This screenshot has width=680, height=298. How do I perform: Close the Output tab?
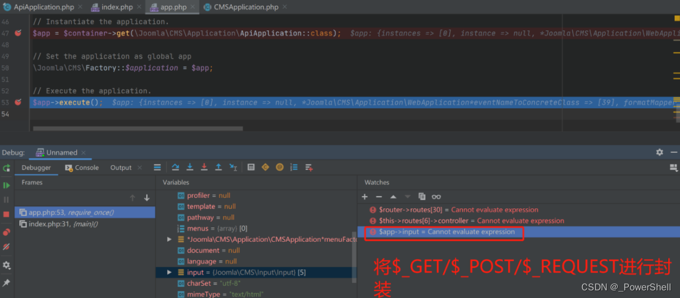point(140,168)
